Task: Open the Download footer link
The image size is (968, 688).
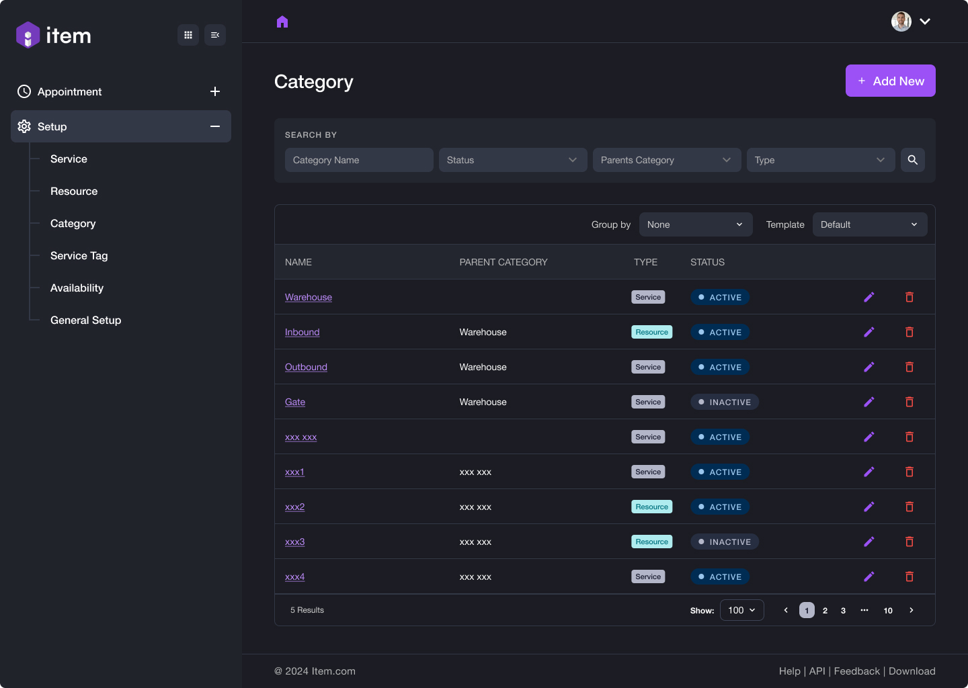Action: click(912, 671)
